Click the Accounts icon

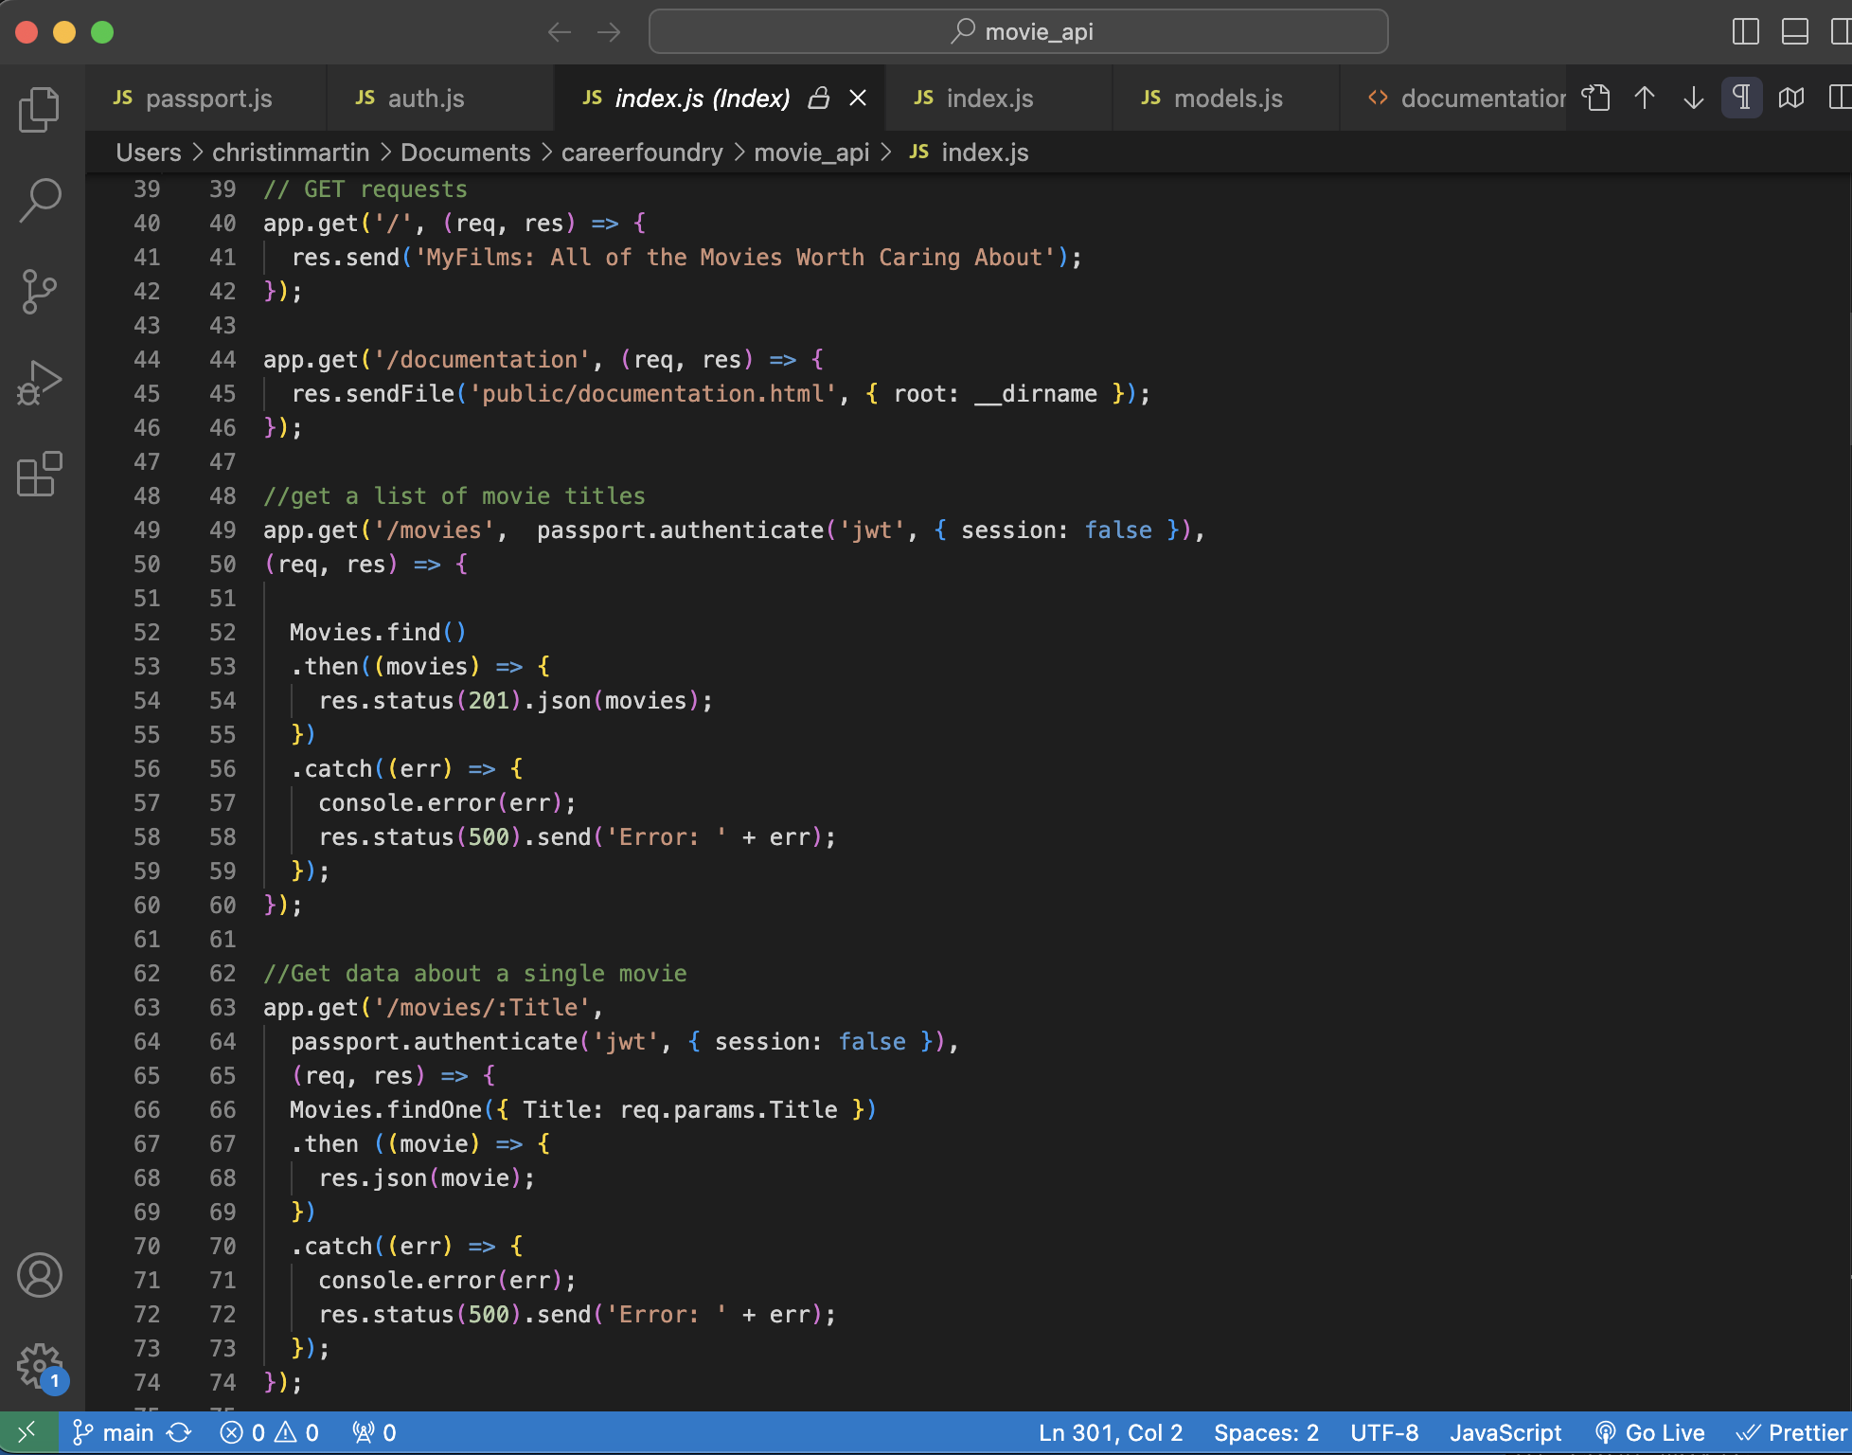click(x=39, y=1275)
